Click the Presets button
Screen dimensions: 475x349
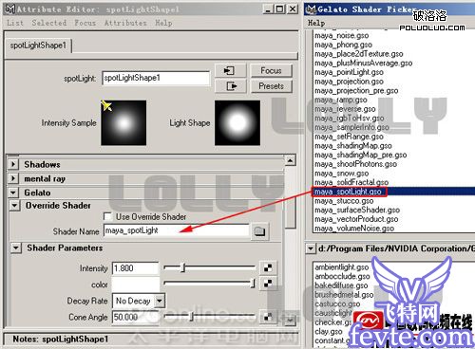click(271, 85)
